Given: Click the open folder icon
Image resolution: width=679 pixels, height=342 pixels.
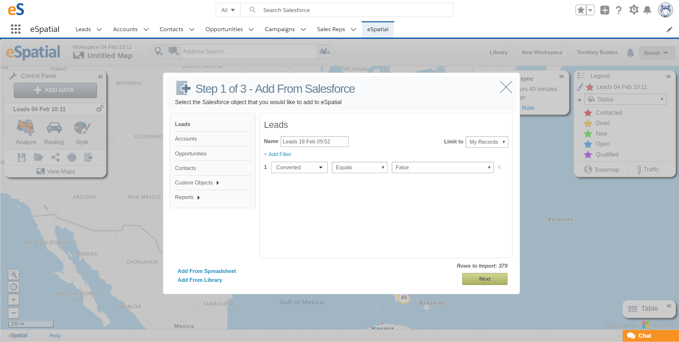Looking at the screenshot, I should coord(38,157).
